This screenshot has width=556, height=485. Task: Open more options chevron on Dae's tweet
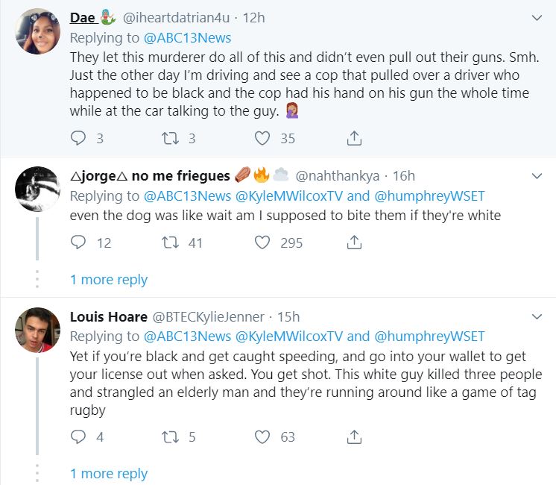537,18
